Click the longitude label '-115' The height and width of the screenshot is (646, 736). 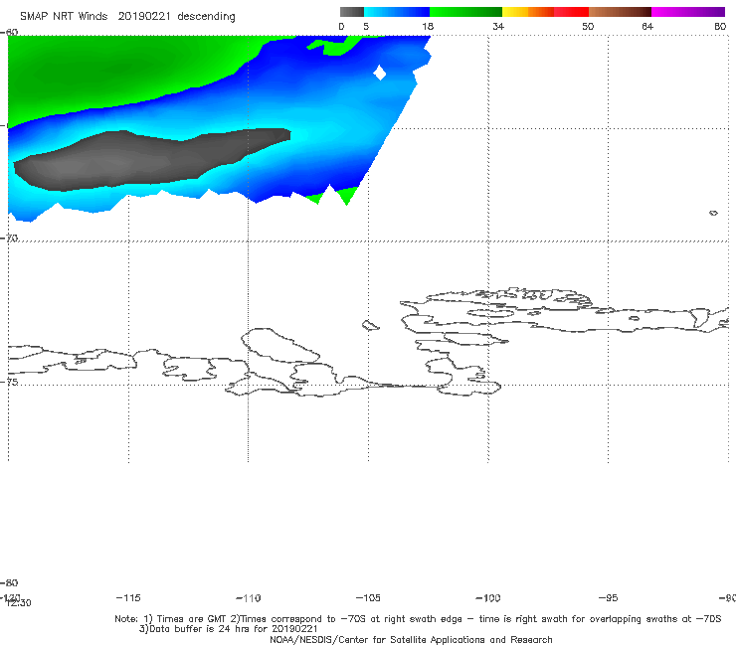point(128,598)
